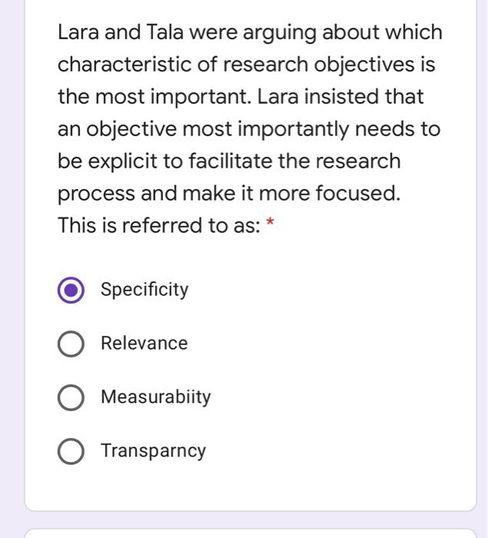The width and height of the screenshot is (488, 538).
Task: Pick the Measurabiity radio button
Action: [71, 398]
